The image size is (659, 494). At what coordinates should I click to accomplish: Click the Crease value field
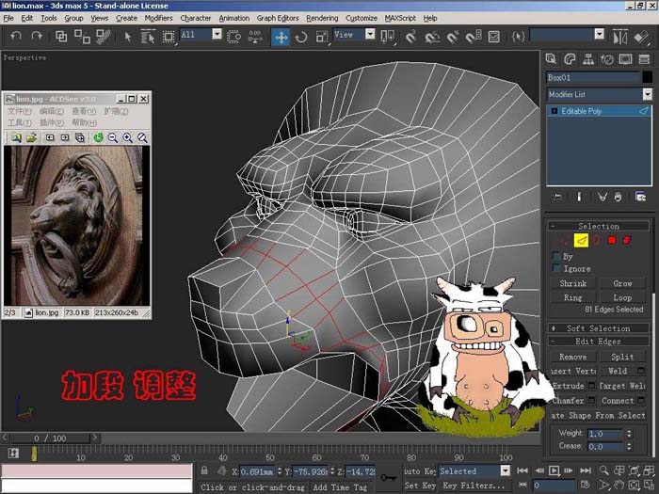(x=605, y=446)
